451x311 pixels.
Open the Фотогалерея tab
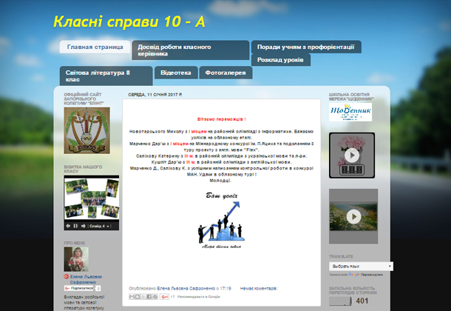pyautogui.click(x=225, y=73)
